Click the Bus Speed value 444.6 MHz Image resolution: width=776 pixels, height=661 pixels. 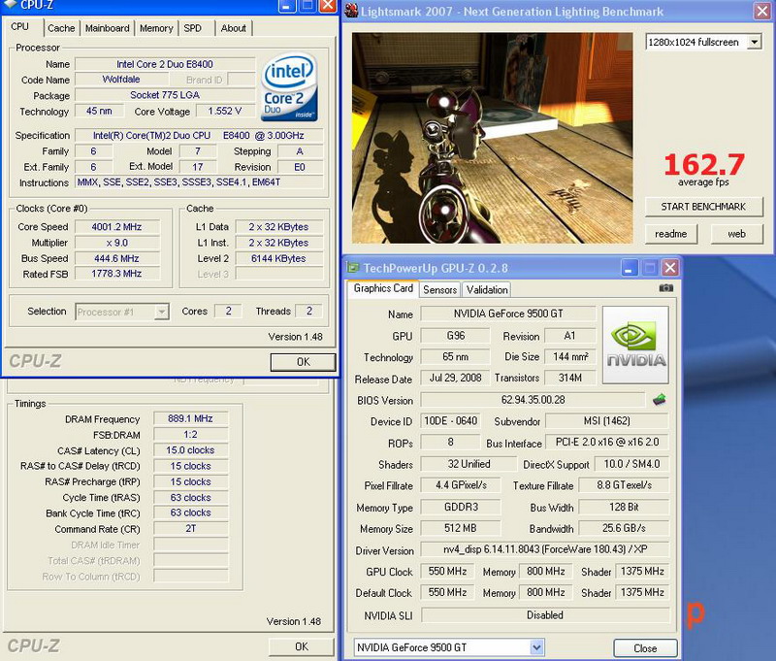tap(116, 258)
